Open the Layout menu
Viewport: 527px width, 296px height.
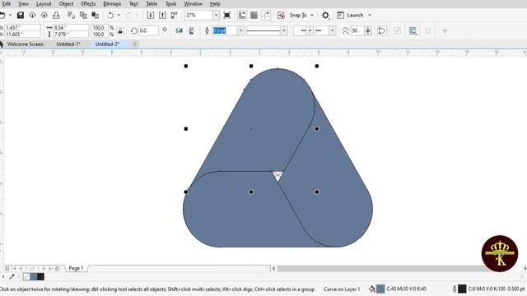pos(44,4)
